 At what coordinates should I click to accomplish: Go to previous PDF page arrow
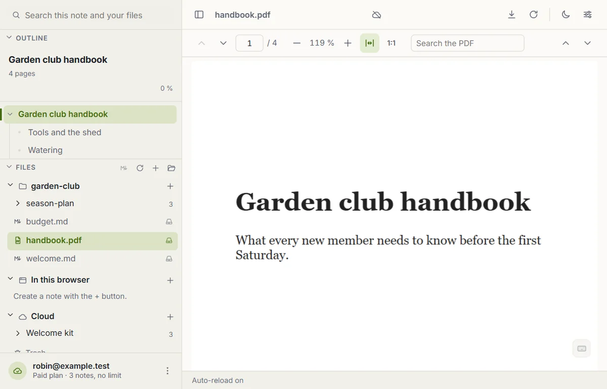point(201,43)
